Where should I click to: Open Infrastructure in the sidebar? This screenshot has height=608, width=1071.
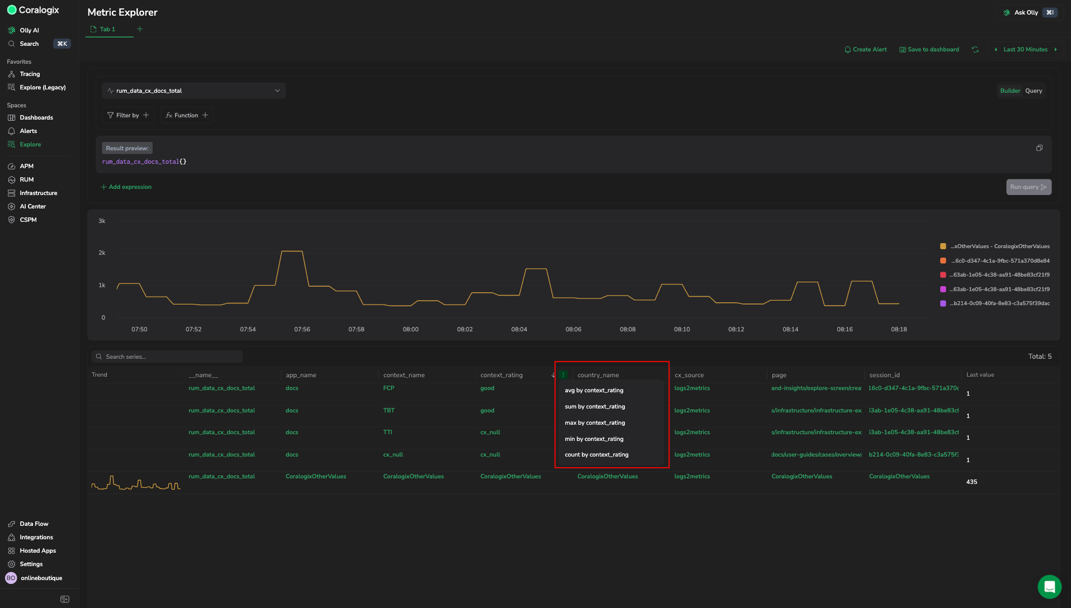click(38, 193)
